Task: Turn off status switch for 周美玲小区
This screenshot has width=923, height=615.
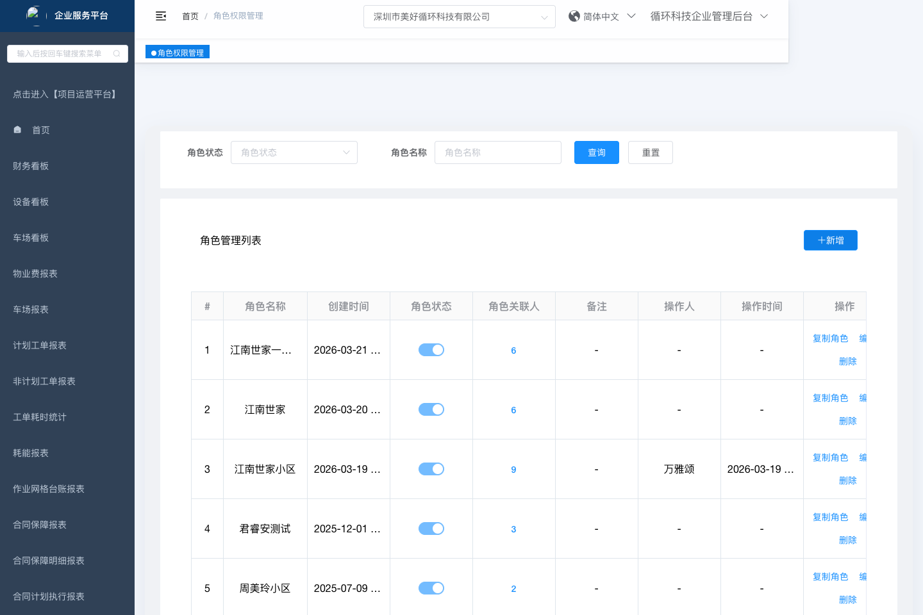Action: [431, 588]
